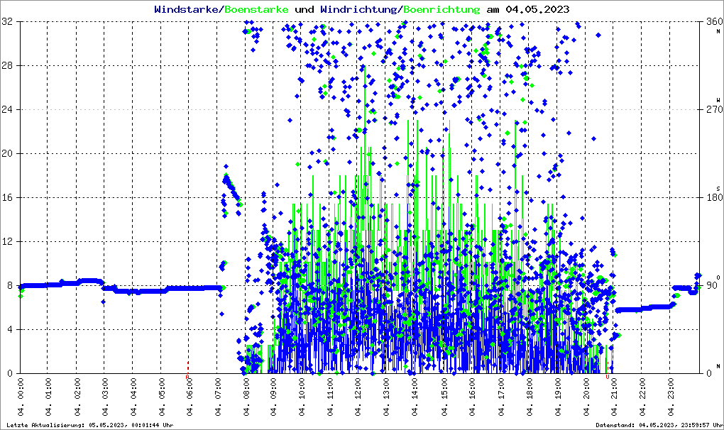
Task: Click the 21:00 time axis label
Action: coord(614,397)
